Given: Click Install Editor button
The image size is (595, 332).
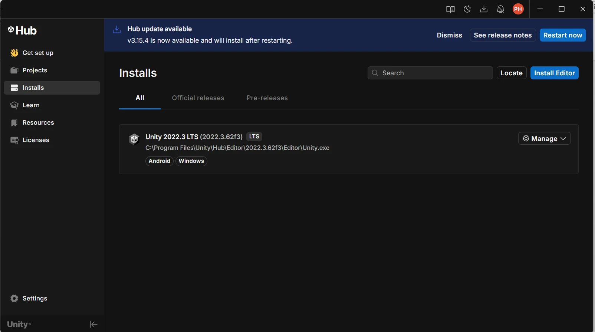Looking at the screenshot, I should click(554, 73).
